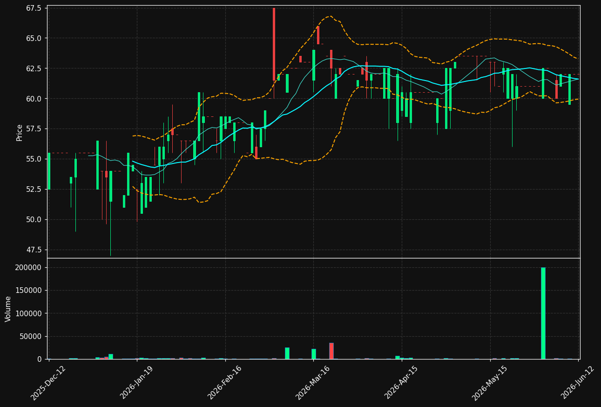
Task: Pick the 2025-Dec-12 date label
Action: 48,383
